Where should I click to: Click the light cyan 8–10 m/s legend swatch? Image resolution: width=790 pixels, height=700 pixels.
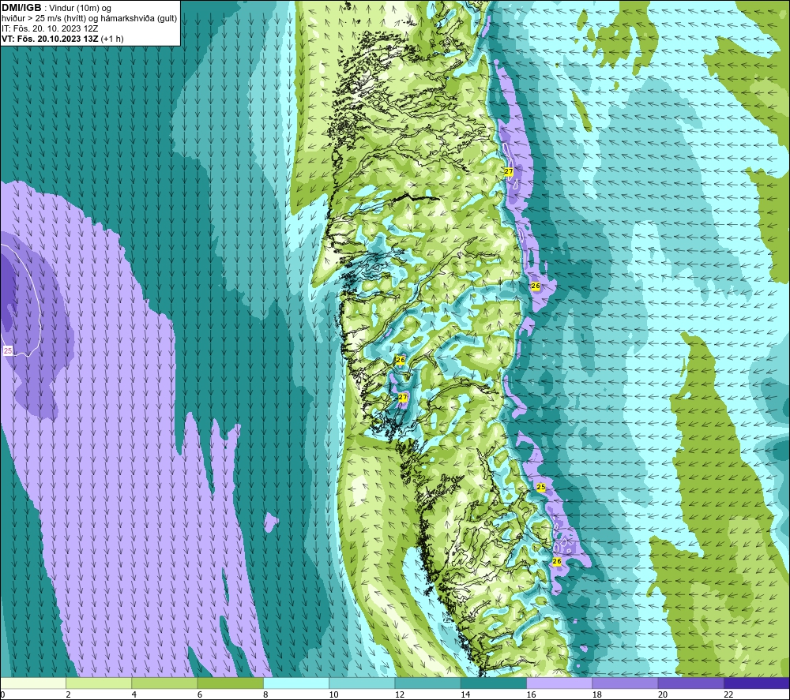(296, 683)
